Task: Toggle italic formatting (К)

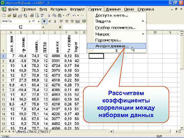Action: point(50,21)
